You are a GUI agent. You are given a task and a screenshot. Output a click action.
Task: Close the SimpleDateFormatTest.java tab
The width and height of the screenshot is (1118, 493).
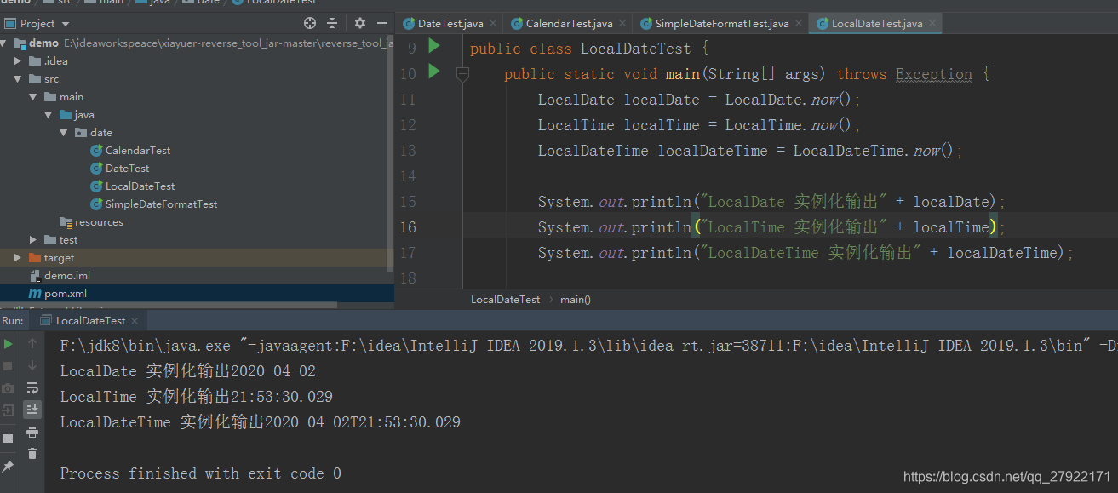pyautogui.click(x=798, y=24)
